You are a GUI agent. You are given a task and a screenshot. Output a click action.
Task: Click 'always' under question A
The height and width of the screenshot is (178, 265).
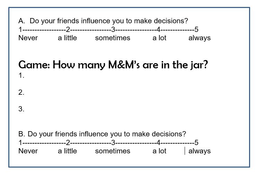[x=200, y=38]
